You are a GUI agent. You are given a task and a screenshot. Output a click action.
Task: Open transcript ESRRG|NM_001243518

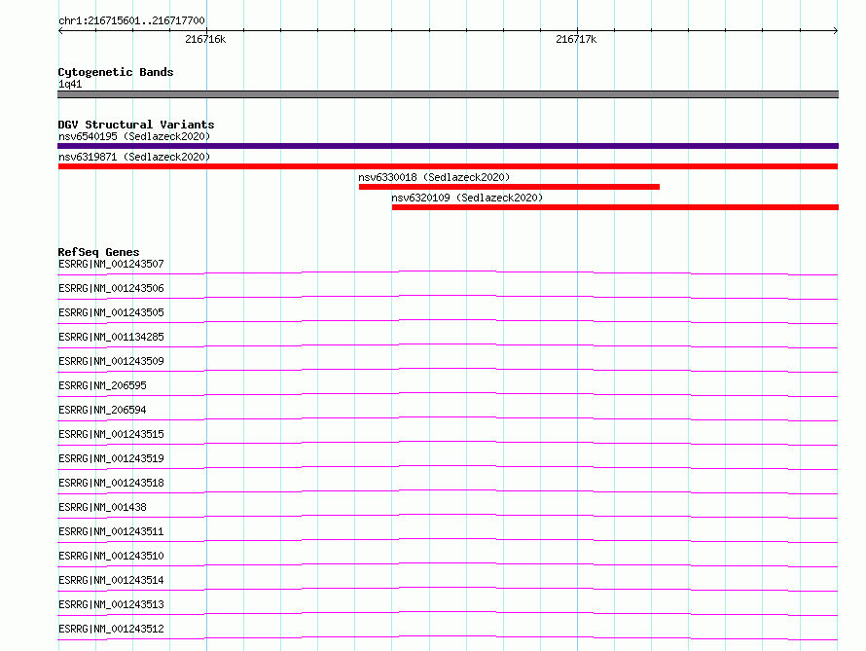click(111, 483)
